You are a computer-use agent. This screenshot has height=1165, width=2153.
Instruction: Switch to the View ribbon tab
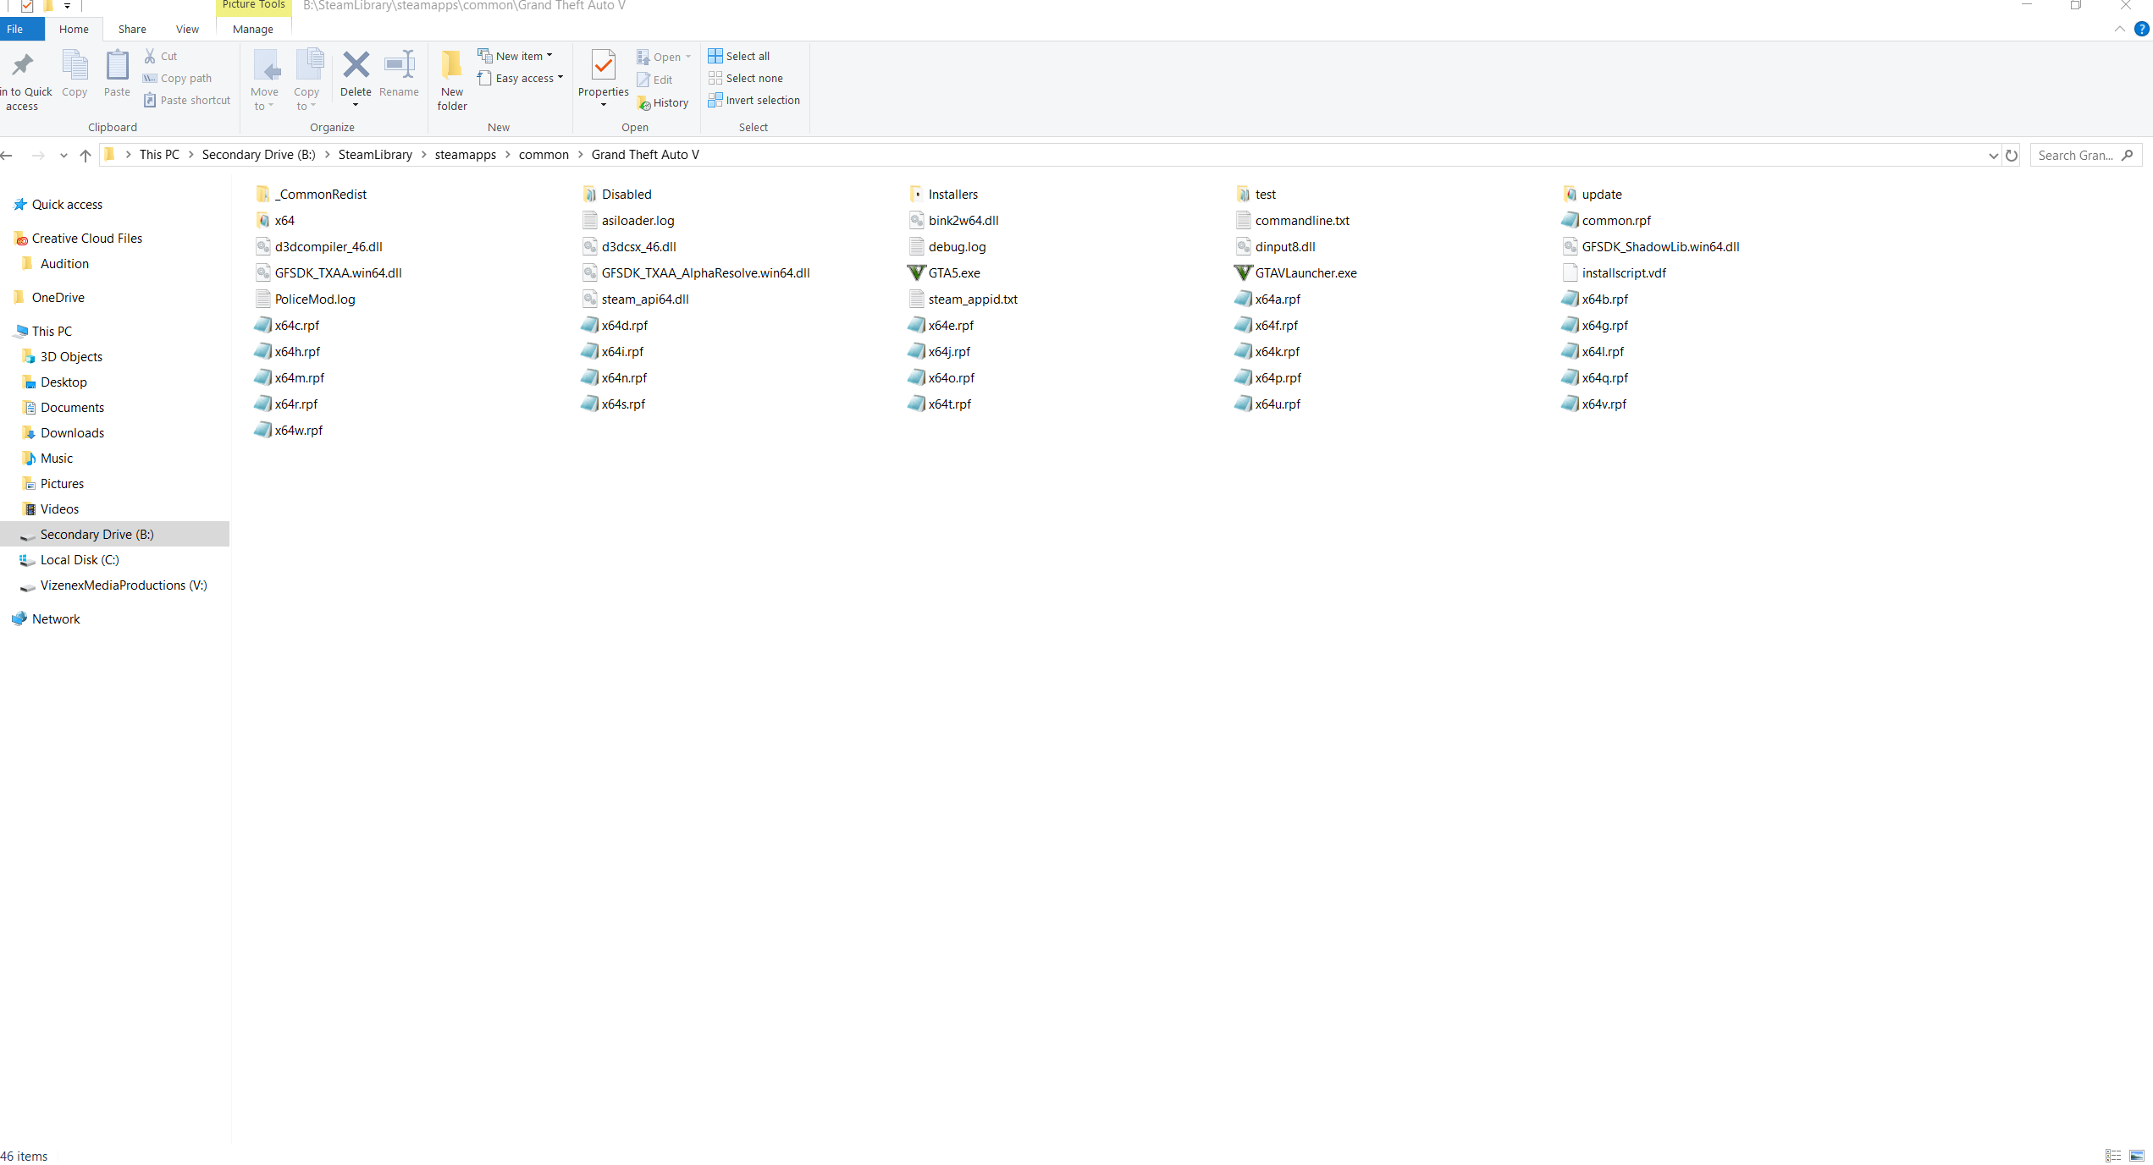[187, 29]
